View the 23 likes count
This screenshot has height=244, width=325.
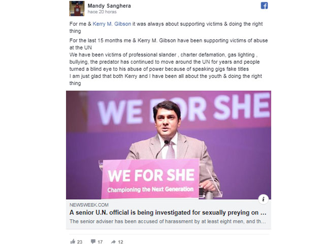point(80,242)
